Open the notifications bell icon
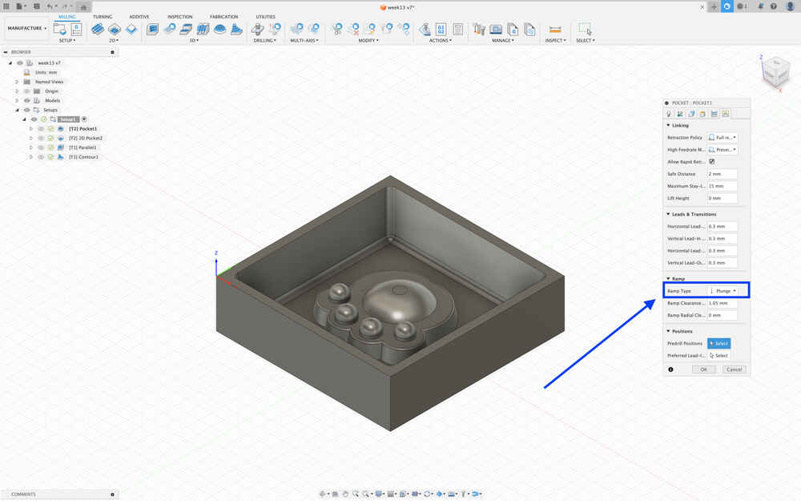 pyautogui.click(x=761, y=6)
